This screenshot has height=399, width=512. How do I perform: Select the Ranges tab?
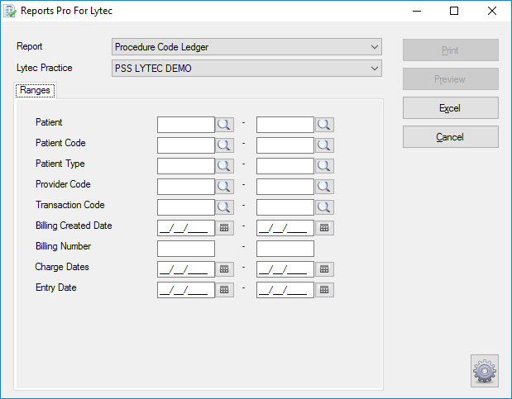click(35, 90)
